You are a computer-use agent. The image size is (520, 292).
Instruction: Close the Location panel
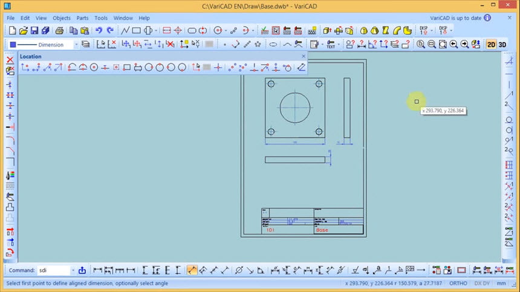pos(303,56)
